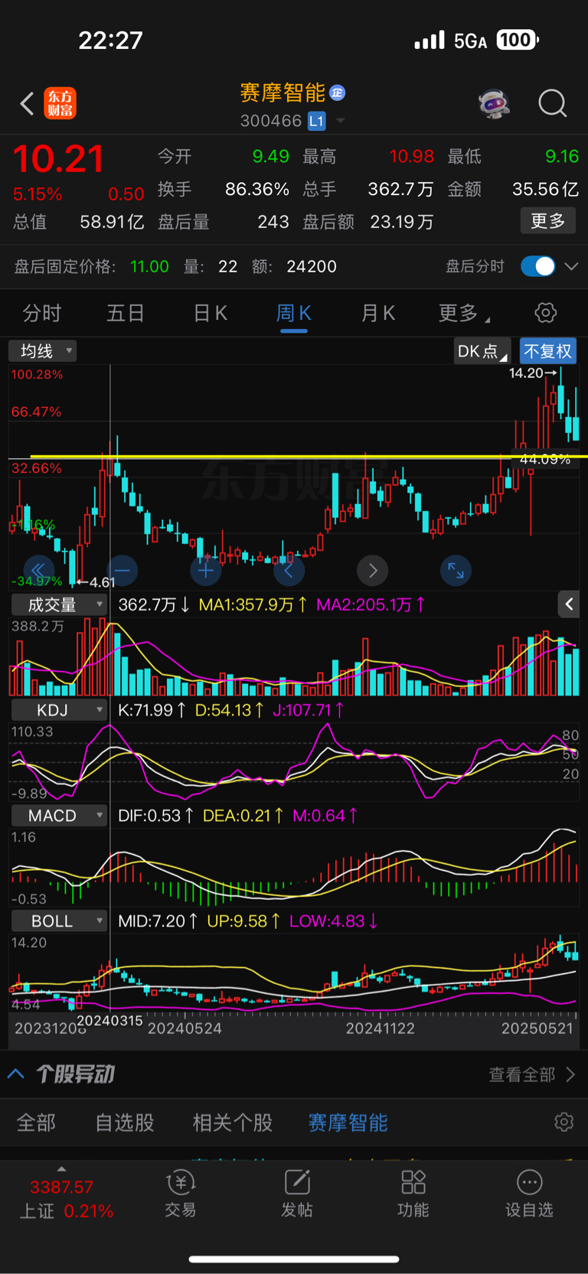Screen dimensions: 588x1274
Task: Tap the battery indicator in status bar
Action: pos(518,40)
